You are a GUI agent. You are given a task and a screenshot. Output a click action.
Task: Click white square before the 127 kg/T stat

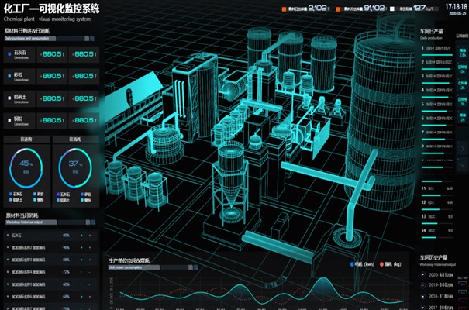point(392,9)
